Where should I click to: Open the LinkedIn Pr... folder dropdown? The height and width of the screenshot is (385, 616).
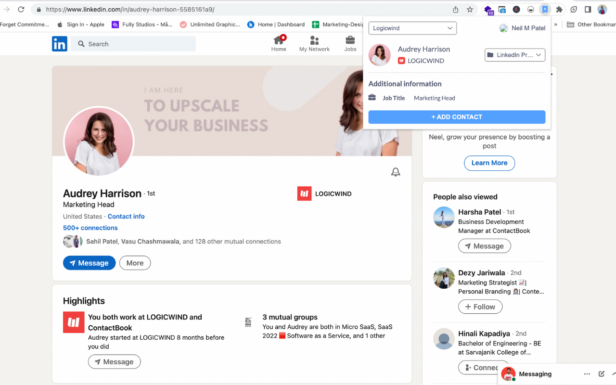pyautogui.click(x=515, y=55)
